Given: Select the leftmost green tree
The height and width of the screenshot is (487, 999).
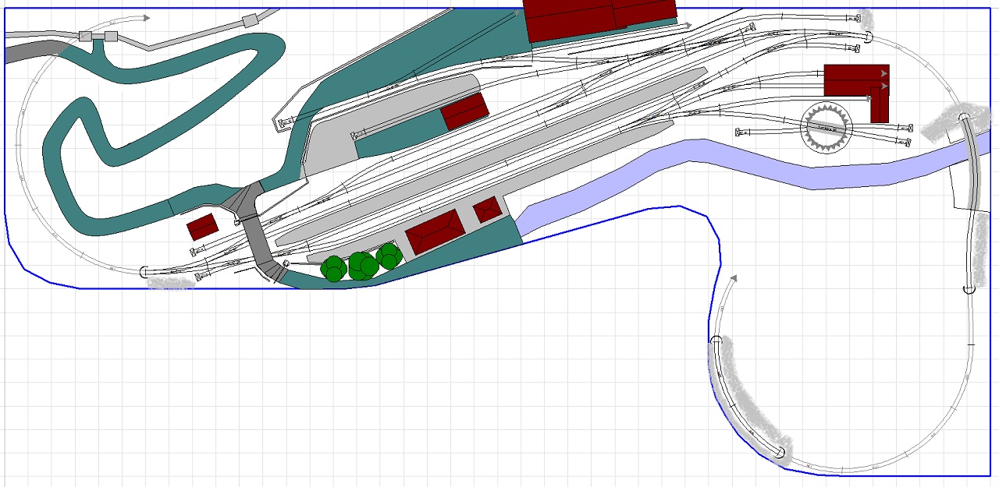Looking at the screenshot, I should click(333, 269).
